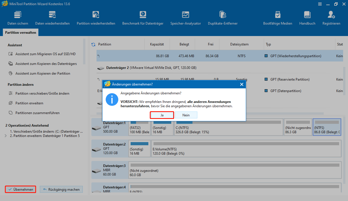Minimize the MiniTool window
The height and width of the screenshot is (201, 348).
tap(328, 4)
